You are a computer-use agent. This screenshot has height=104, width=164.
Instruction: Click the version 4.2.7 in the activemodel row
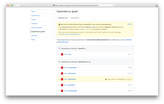130,91
